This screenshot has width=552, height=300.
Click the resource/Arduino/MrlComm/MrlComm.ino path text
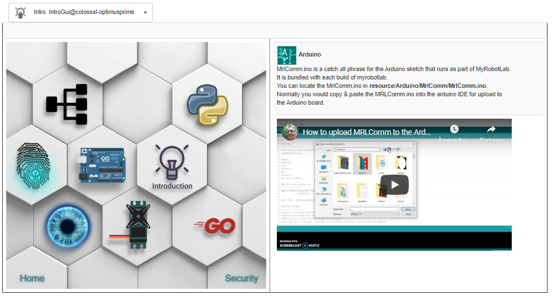[428, 86]
